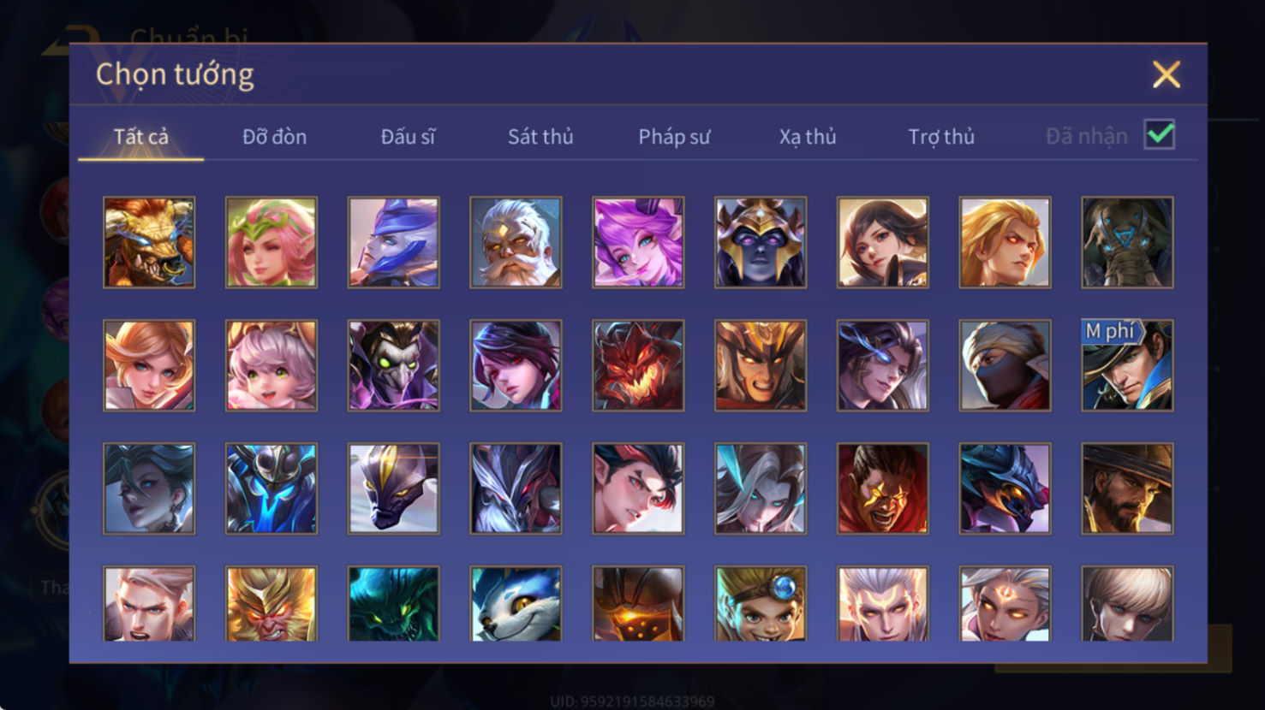1265x710 pixels.
Task: Select the Tất cả tab
Action: (141, 137)
